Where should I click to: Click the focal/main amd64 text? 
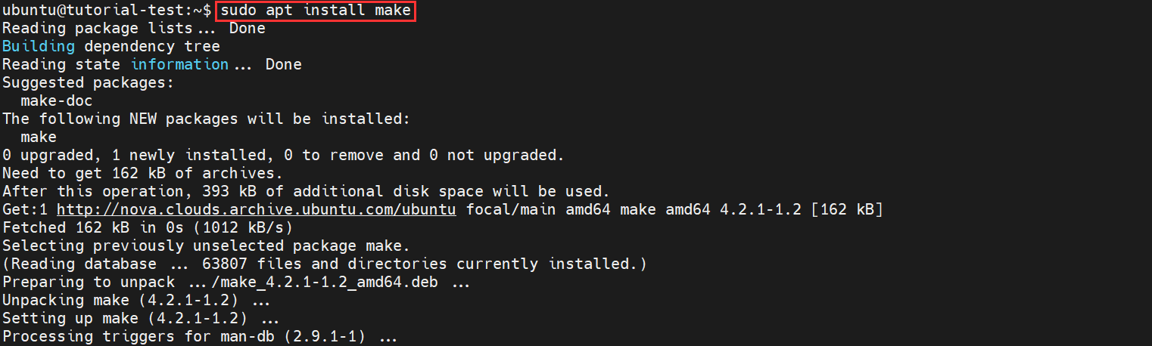511,209
